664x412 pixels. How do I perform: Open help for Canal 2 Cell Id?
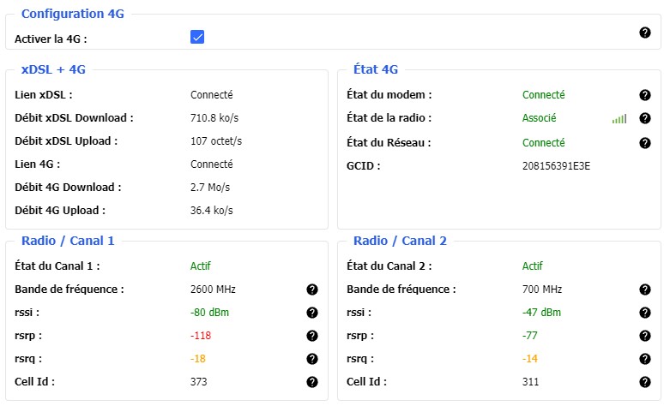[645, 382]
